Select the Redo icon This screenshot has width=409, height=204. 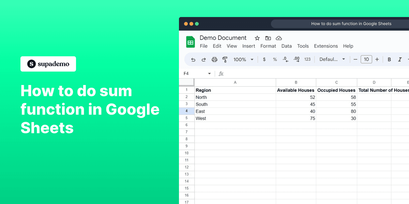point(203,60)
